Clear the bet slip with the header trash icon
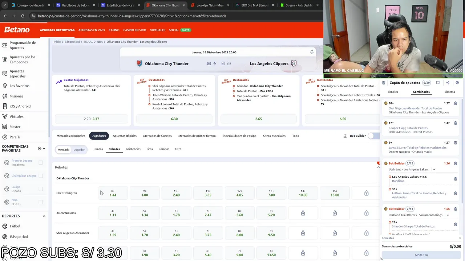This screenshot has width=465, height=261. click(x=384, y=83)
